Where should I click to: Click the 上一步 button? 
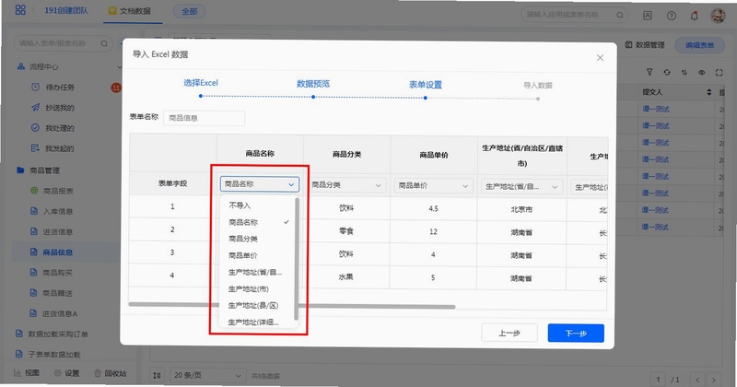pos(509,333)
